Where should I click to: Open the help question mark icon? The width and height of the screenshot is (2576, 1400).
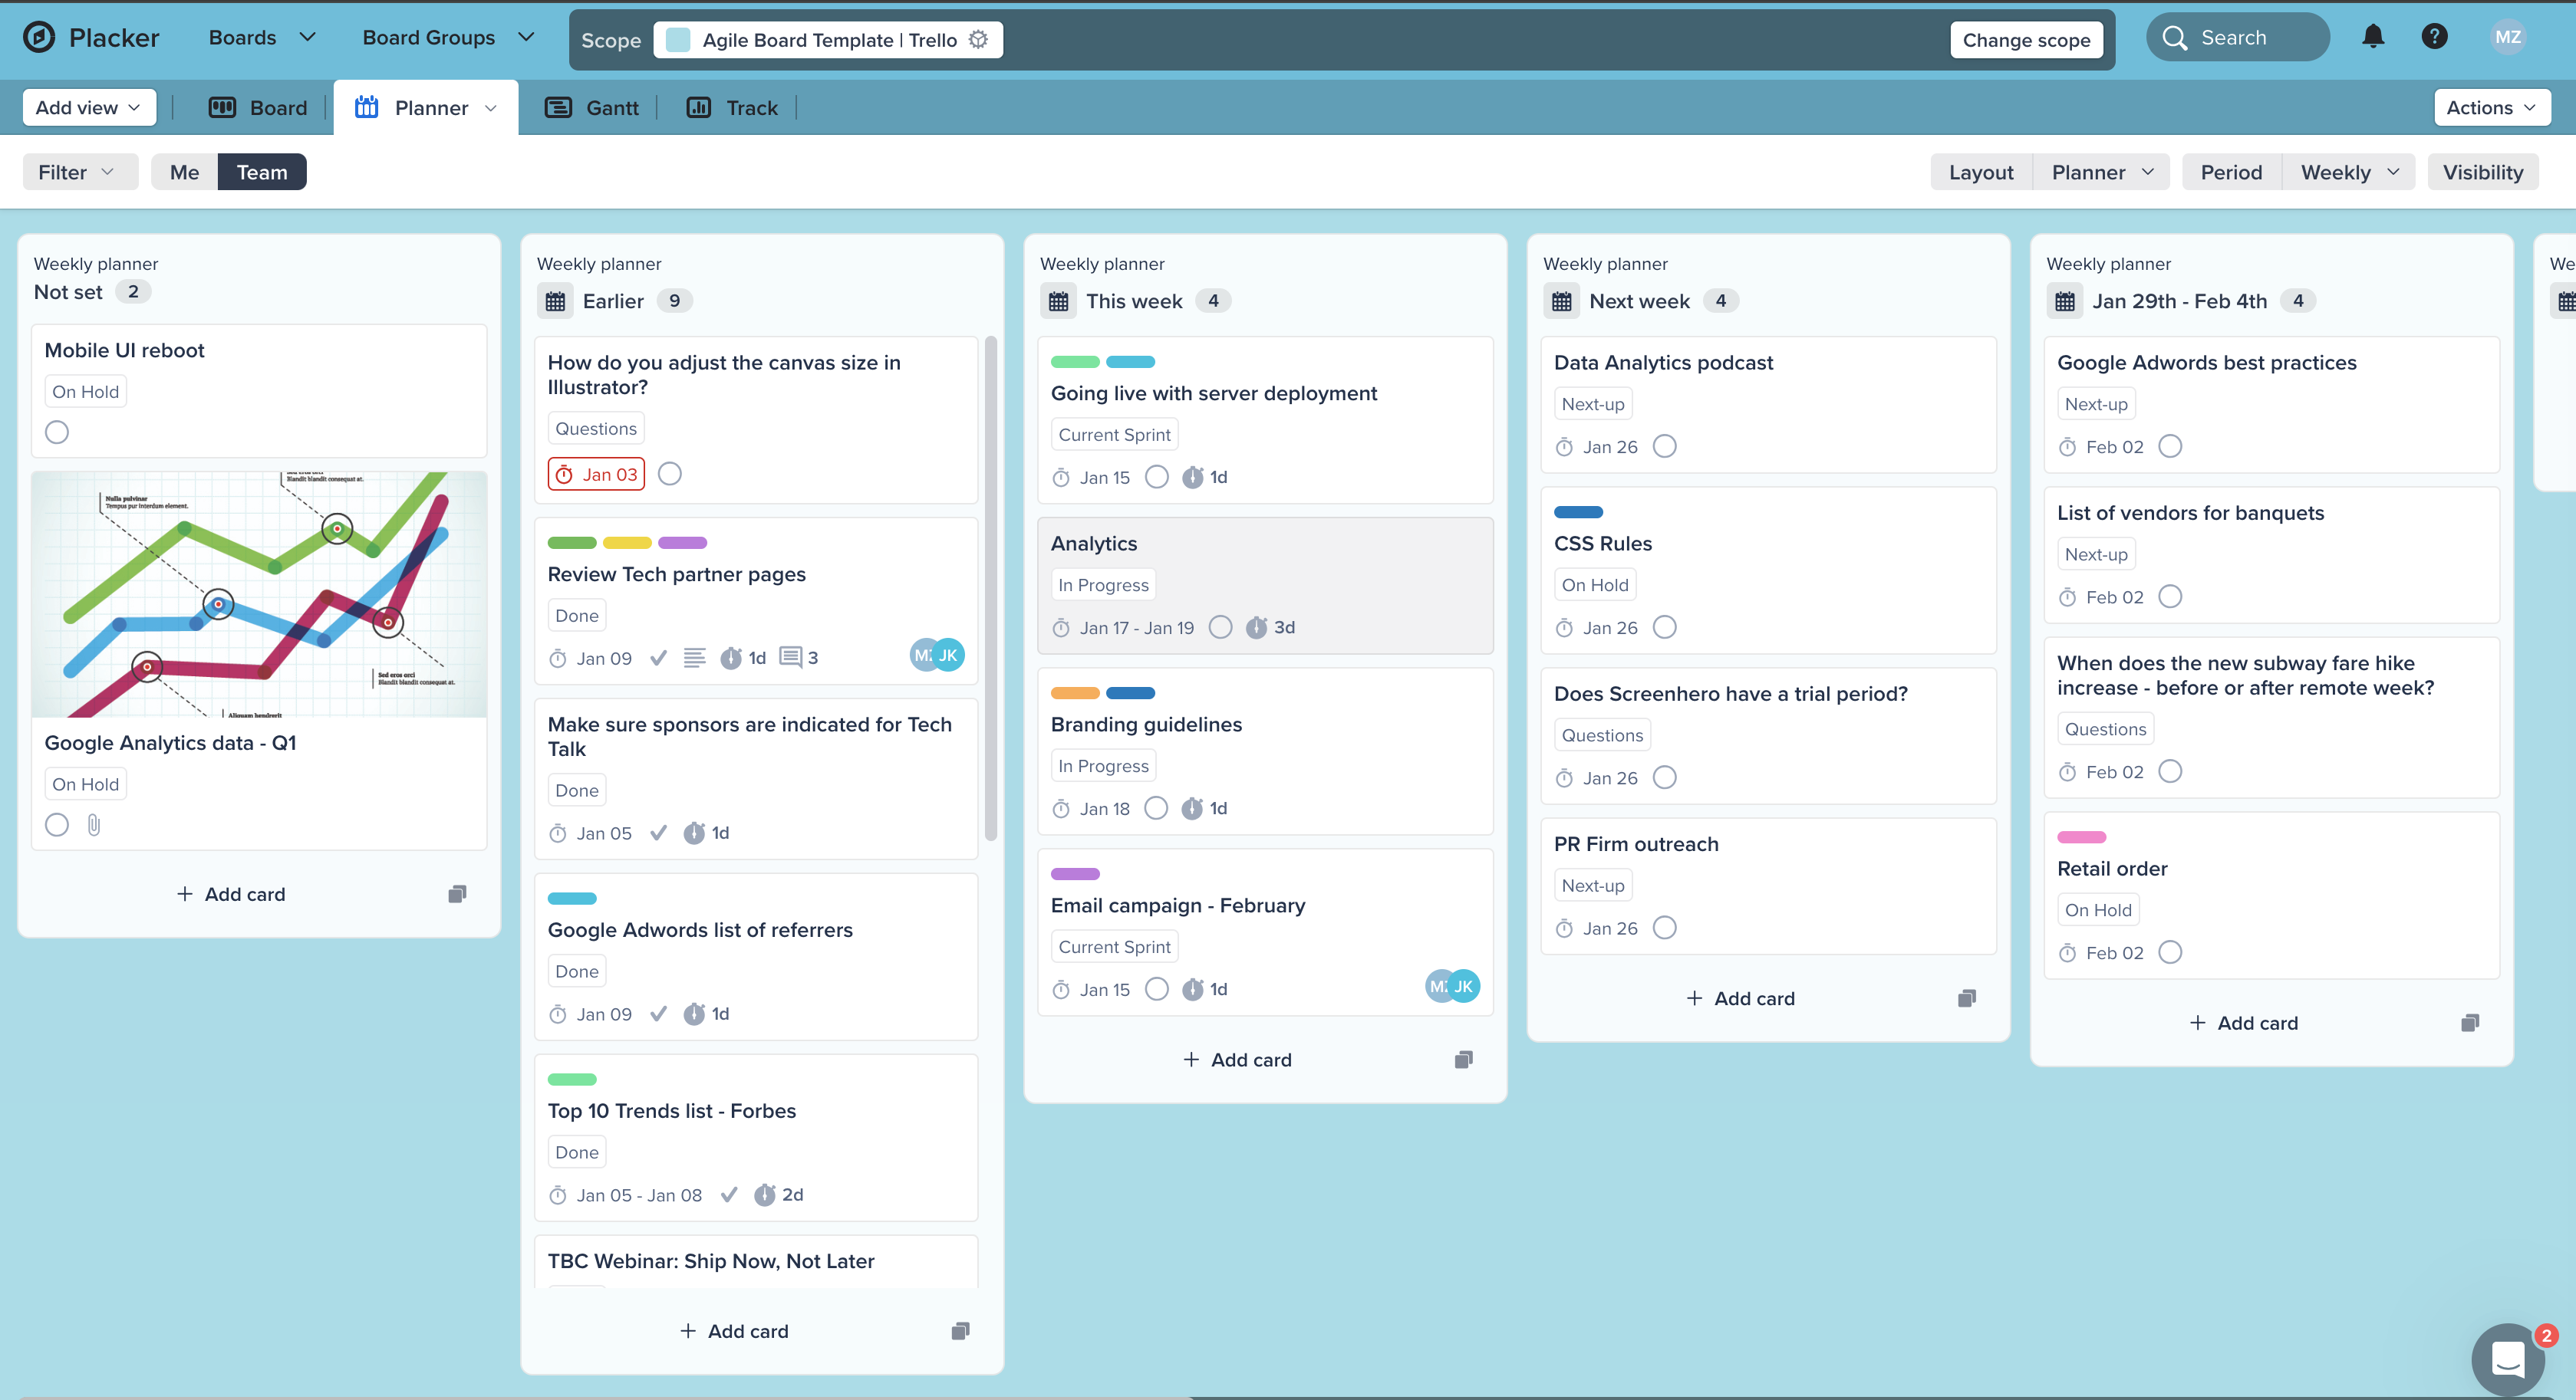(x=2434, y=37)
